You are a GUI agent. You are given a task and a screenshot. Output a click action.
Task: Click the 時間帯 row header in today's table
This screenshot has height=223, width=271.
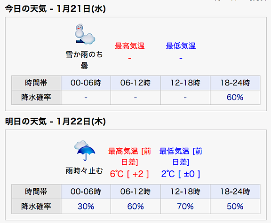coord(36,83)
